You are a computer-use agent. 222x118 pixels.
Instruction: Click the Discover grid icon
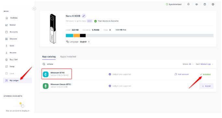click(7, 39)
